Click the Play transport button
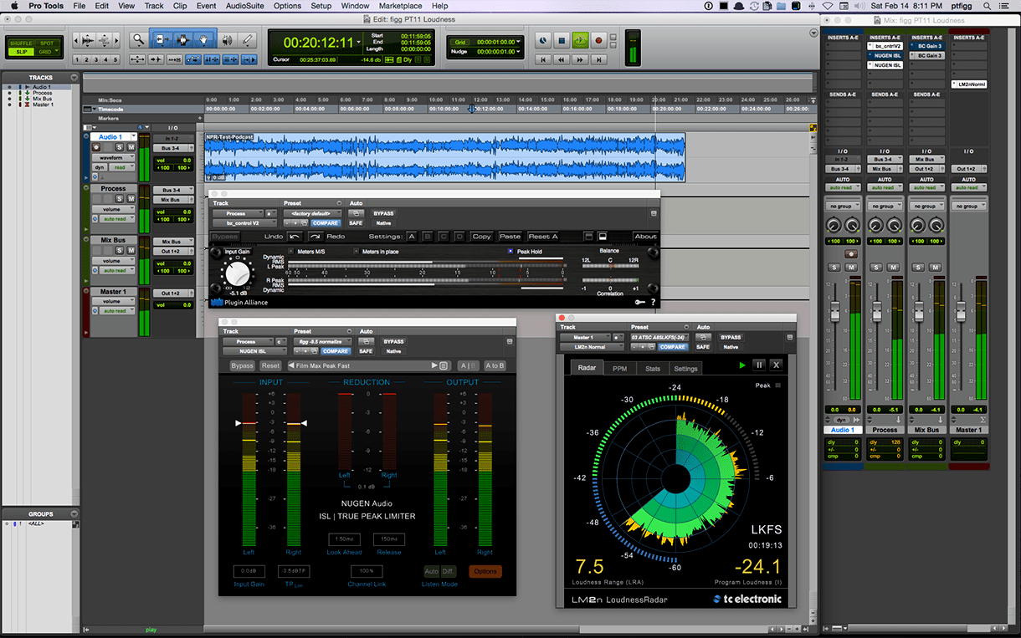This screenshot has width=1021, height=638. [580, 40]
